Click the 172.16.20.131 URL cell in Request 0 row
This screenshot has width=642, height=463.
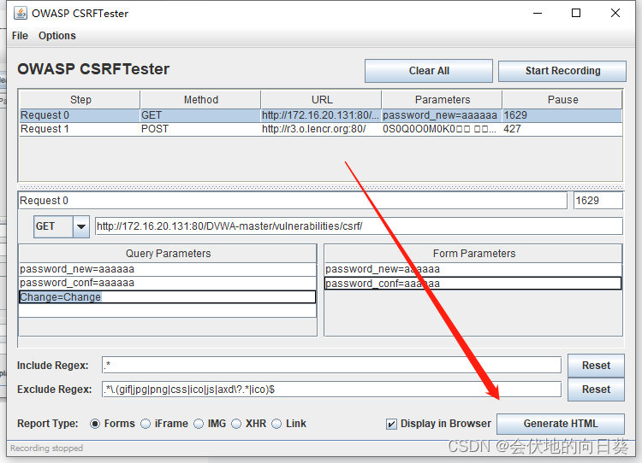321,115
